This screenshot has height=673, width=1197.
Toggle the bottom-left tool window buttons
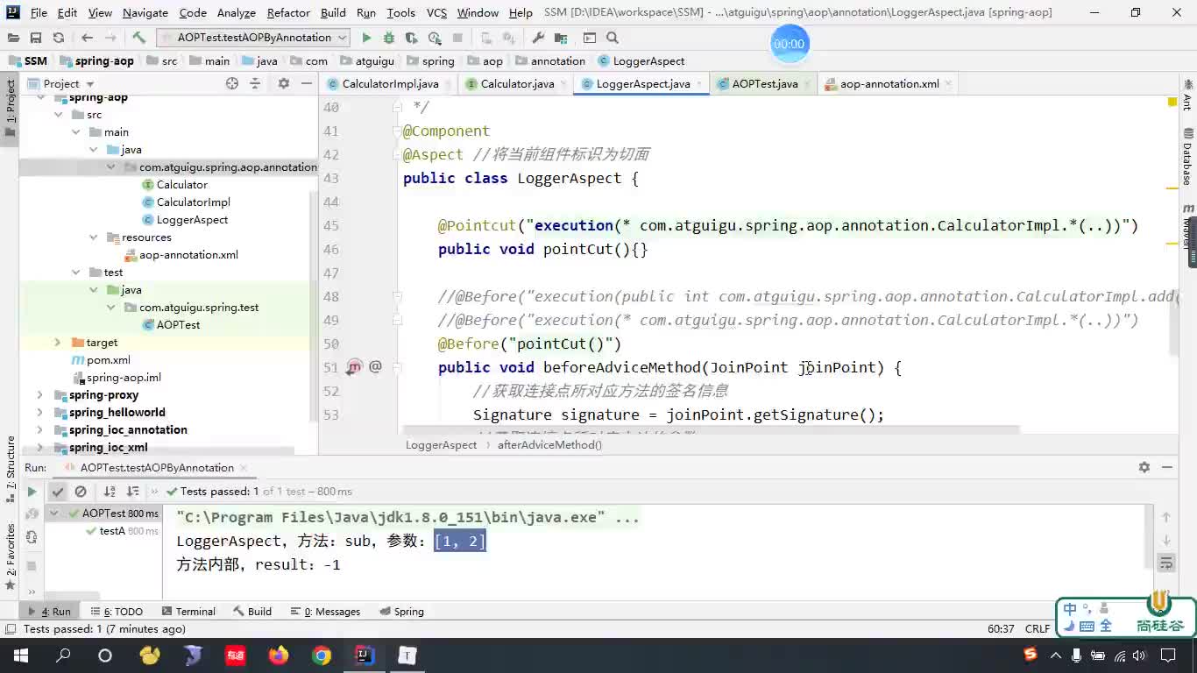(x=9, y=629)
